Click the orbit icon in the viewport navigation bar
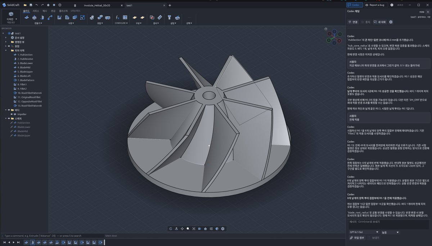This screenshot has width=432, height=246. (x=171, y=229)
